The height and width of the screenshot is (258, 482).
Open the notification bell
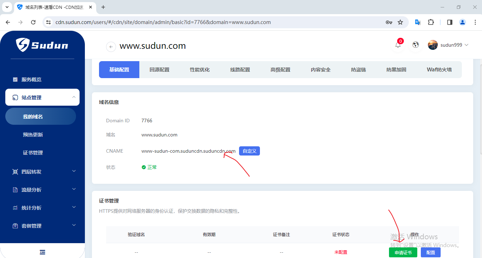(x=398, y=45)
